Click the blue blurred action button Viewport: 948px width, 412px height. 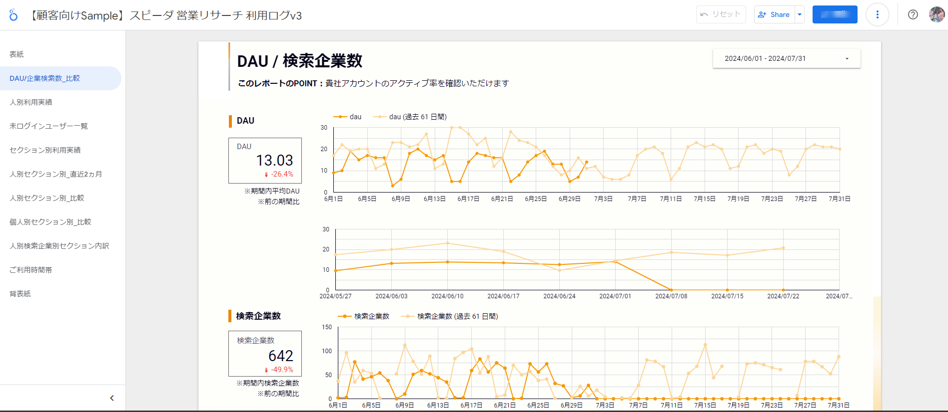tap(835, 14)
